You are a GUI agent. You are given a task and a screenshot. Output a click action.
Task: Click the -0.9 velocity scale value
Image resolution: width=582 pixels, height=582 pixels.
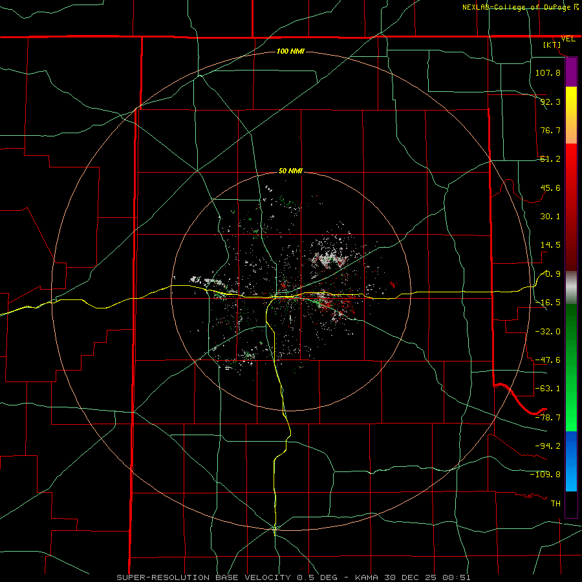point(551,274)
